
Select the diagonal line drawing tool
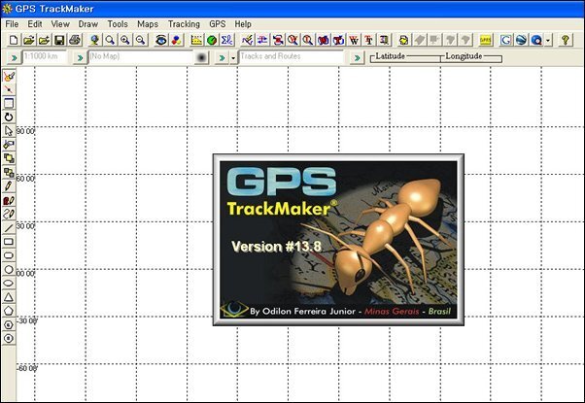click(9, 228)
